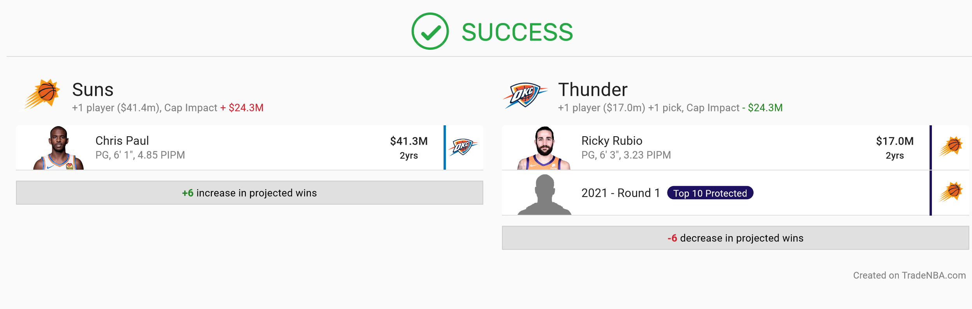Click the Suns logo in the 2021 pick row
Image resolution: width=972 pixels, height=309 pixels.
tap(951, 192)
